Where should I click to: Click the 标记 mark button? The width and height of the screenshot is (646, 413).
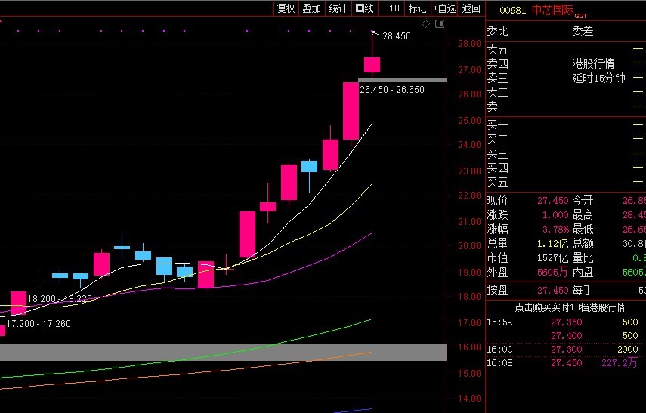(417, 8)
